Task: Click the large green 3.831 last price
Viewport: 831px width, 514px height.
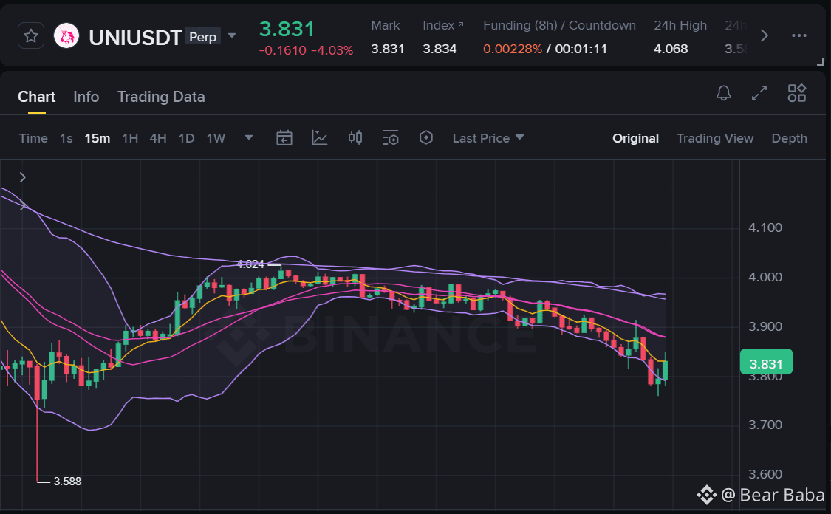Action: point(287,29)
